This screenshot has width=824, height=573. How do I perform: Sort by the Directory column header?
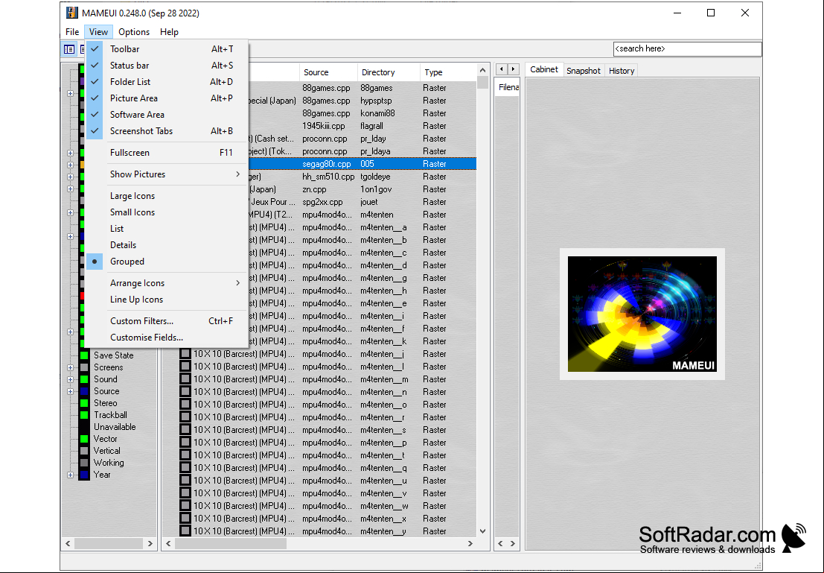[389, 72]
